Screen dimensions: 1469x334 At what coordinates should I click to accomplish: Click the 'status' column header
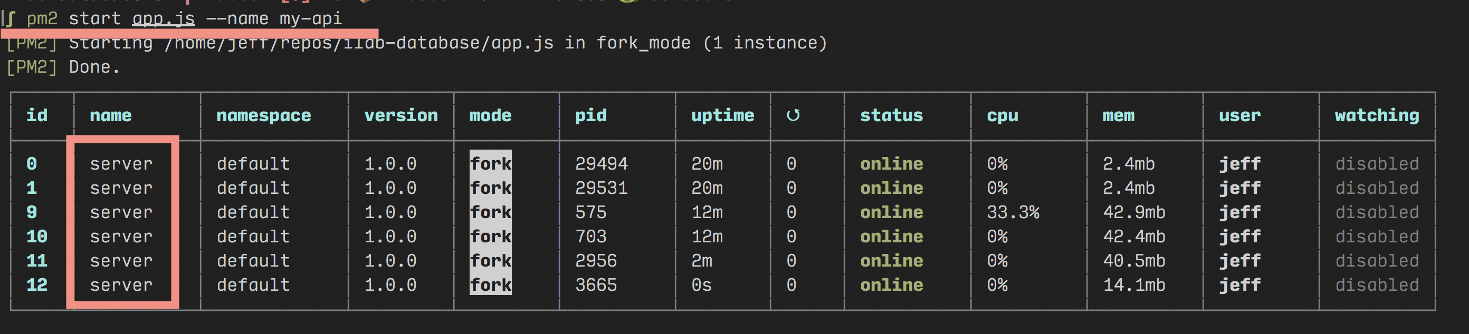(891, 115)
